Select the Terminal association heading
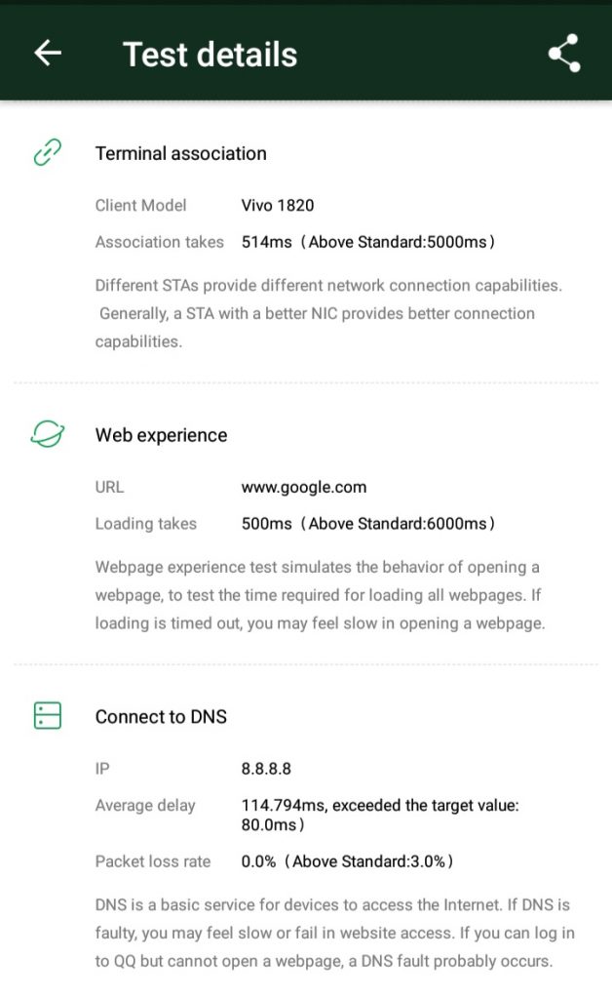The image size is (612, 999). tap(180, 153)
